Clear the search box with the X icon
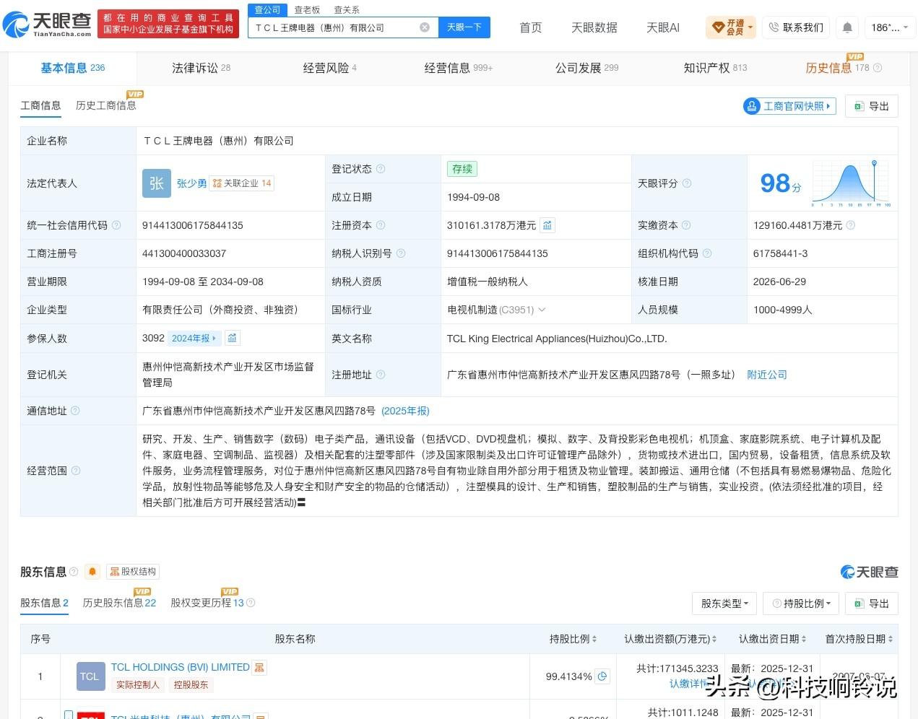This screenshot has width=918, height=719. tap(425, 27)
